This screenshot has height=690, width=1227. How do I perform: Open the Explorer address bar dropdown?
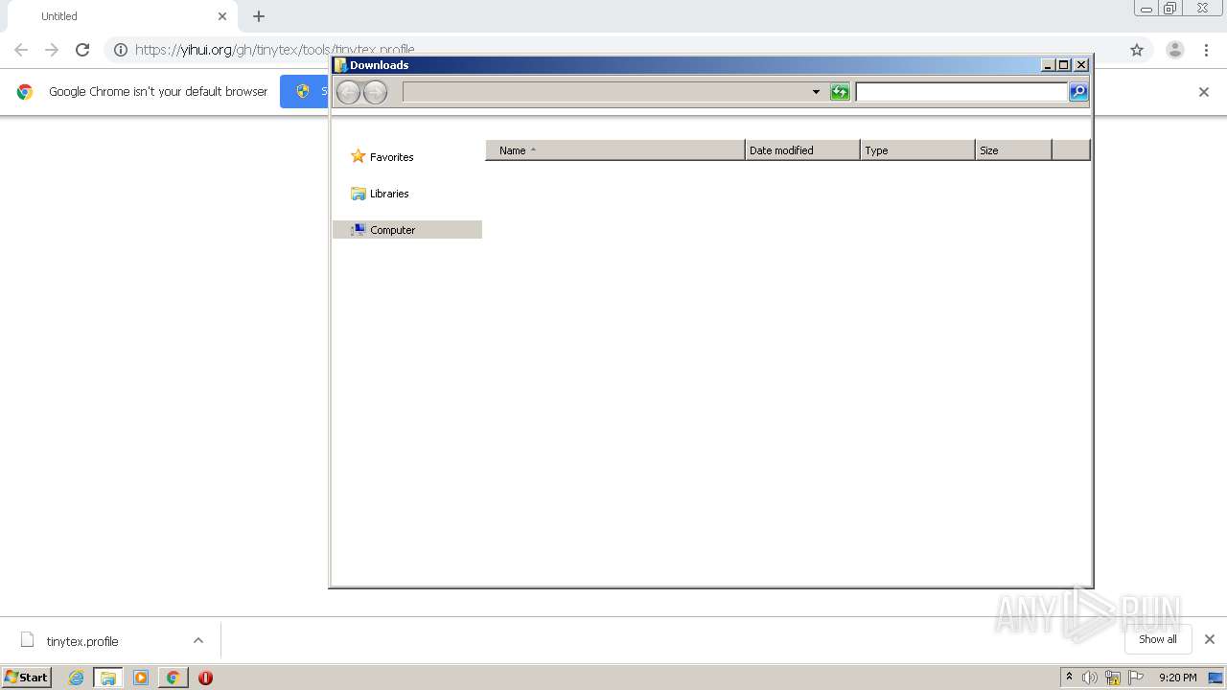(x=816, y=92)
